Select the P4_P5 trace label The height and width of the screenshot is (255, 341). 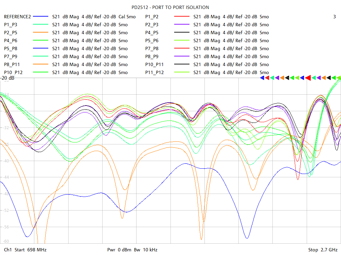pos(152,33)
